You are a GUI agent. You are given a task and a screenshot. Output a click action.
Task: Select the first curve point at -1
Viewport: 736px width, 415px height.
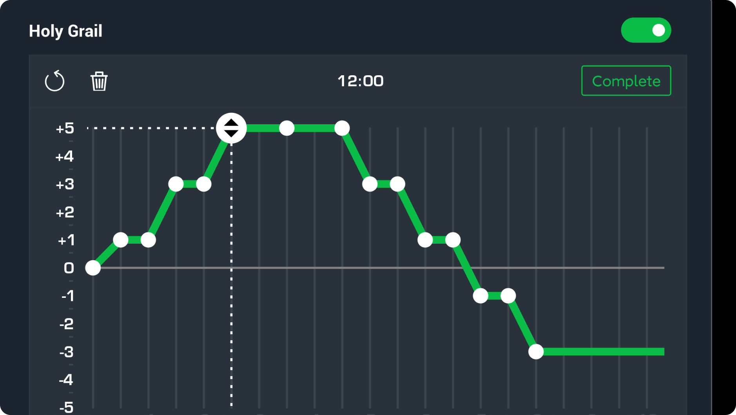click(x=480, y=296)
